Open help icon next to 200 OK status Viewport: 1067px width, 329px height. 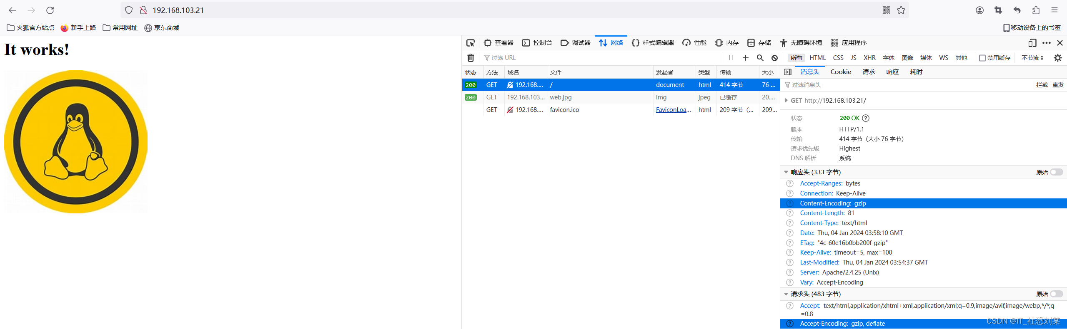(x=866, y=118)
